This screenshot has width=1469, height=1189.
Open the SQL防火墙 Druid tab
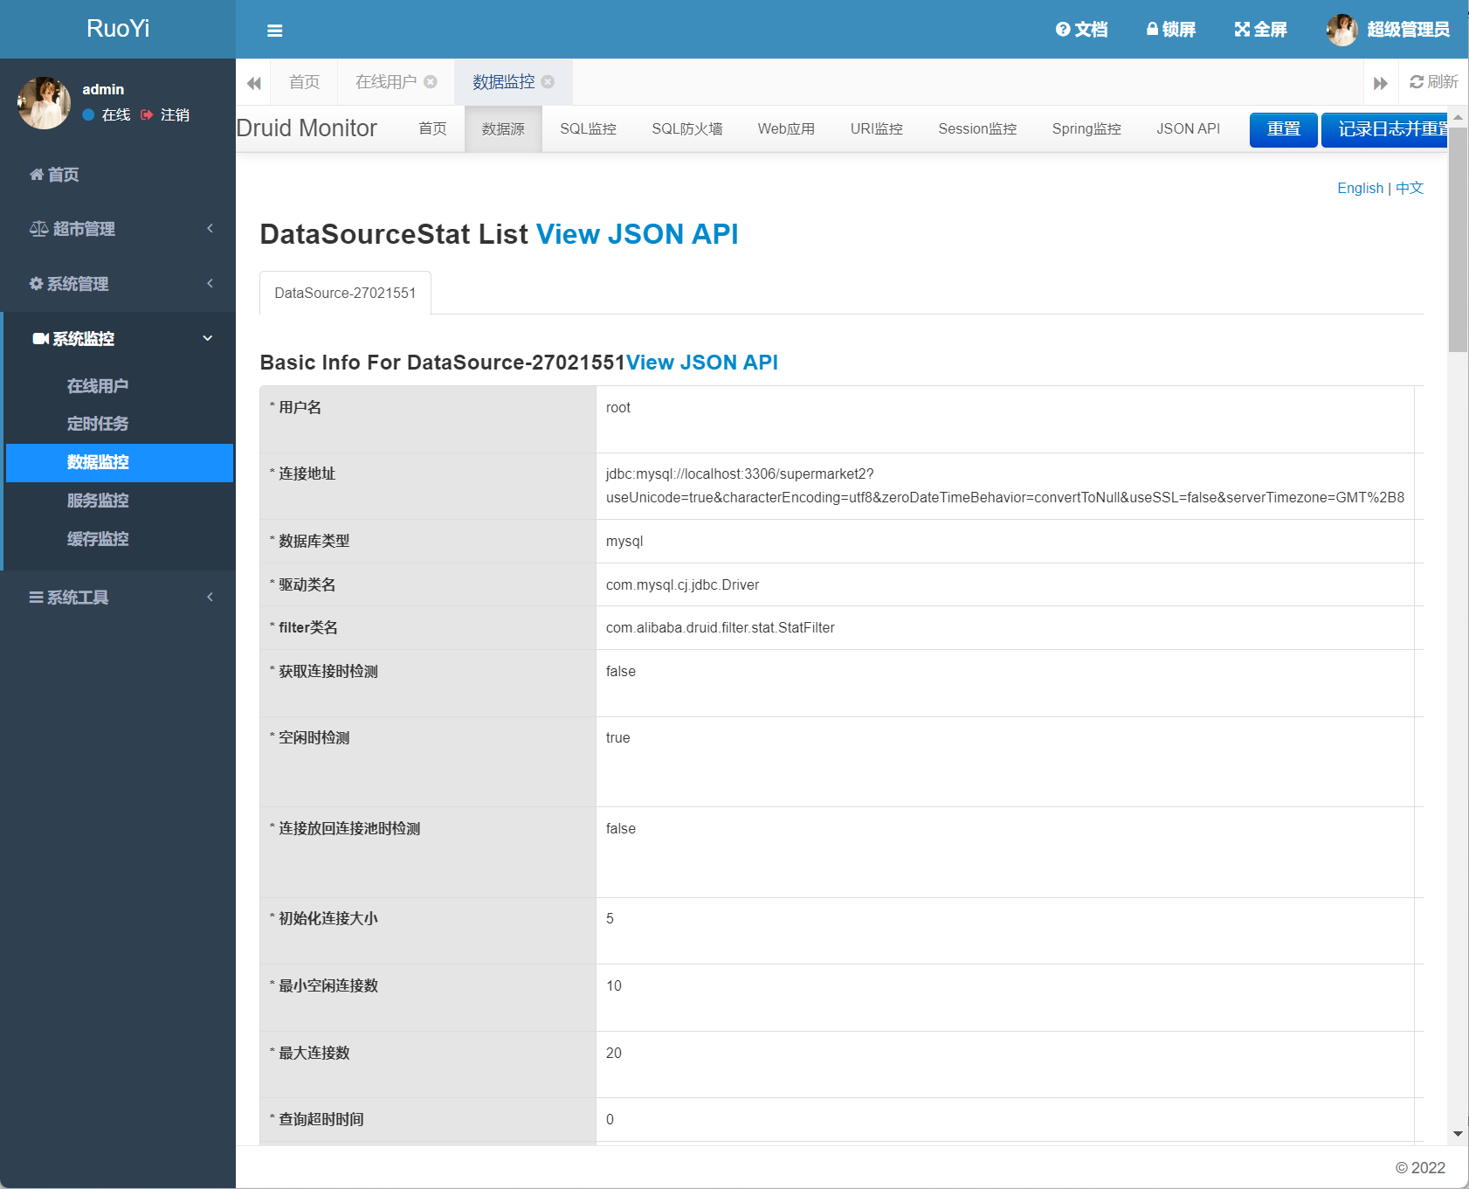click(687, 129)
